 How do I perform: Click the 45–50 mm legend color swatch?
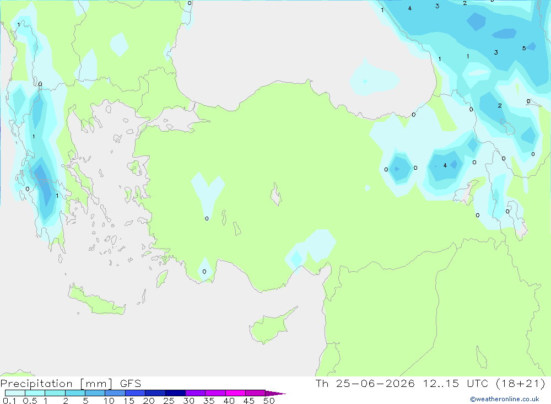[x=255, y=393]
